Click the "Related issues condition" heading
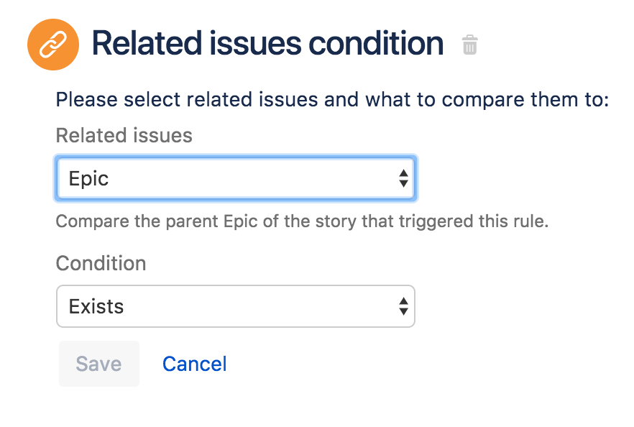This screenshot has width=634, height=427. (x=267, y=45)
